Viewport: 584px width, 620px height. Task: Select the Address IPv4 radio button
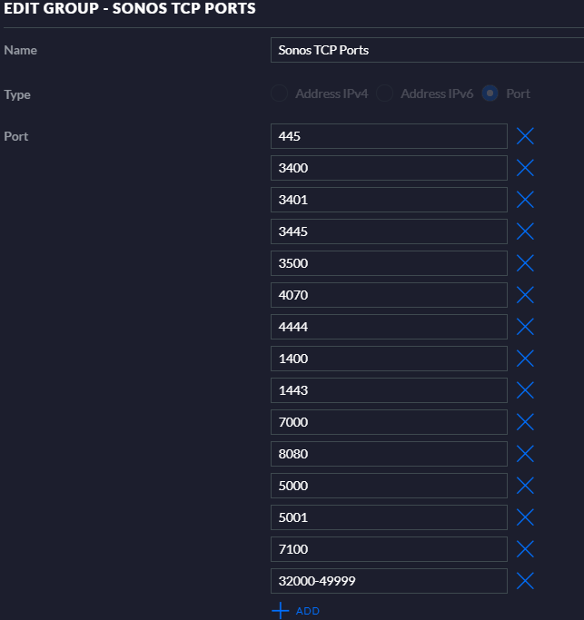pyautogui.click(x=280, y=93)
